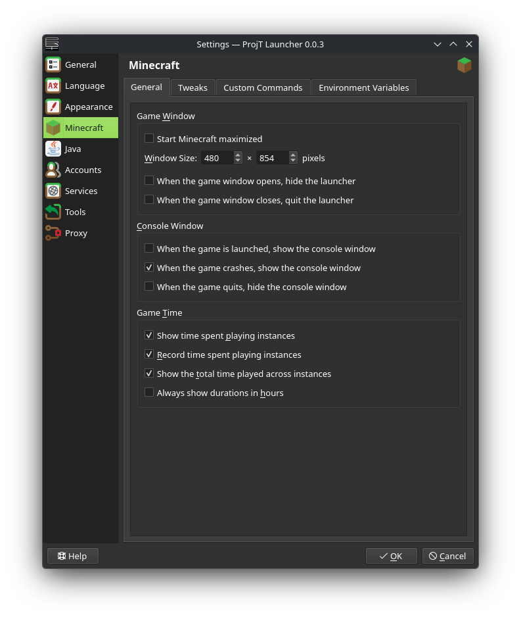Switch to the Custom Commands tab
Image resolution: width=521 pixels, height=619 pixels.
[263, 87]
